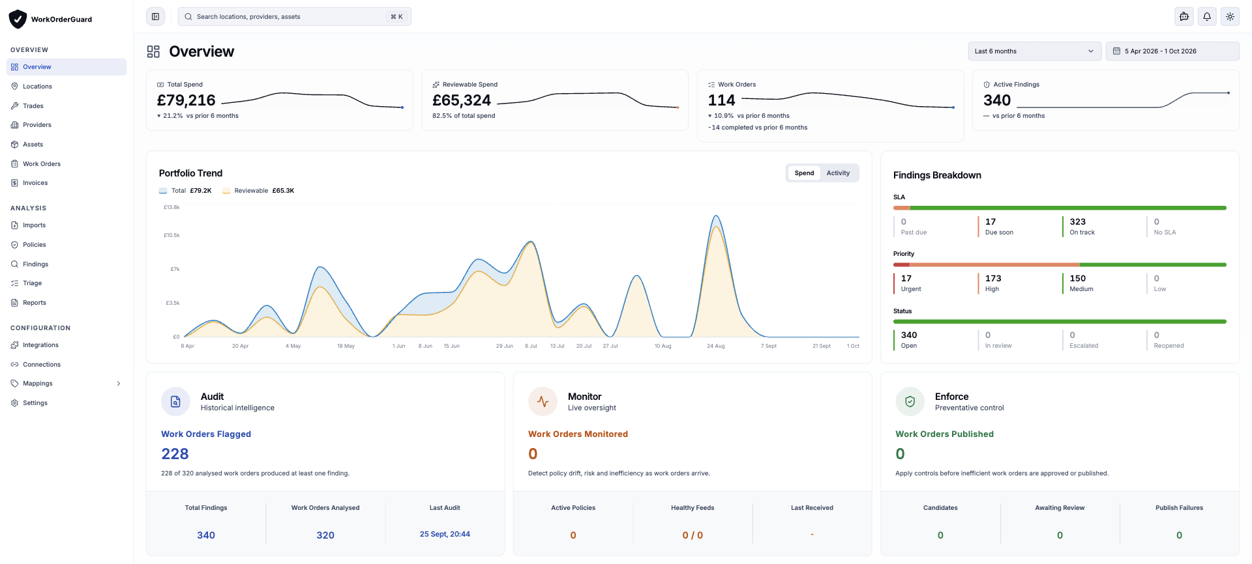
Task: Click the Monitor activity pulse icon
Action: point(543,402)
